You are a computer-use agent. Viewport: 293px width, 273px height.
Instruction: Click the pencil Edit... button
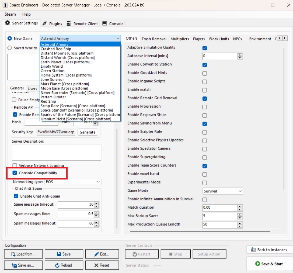pos(102,254)
